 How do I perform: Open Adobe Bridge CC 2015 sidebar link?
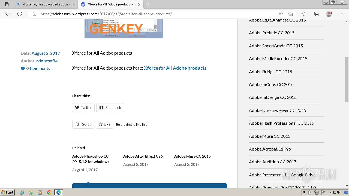point(270,72)
